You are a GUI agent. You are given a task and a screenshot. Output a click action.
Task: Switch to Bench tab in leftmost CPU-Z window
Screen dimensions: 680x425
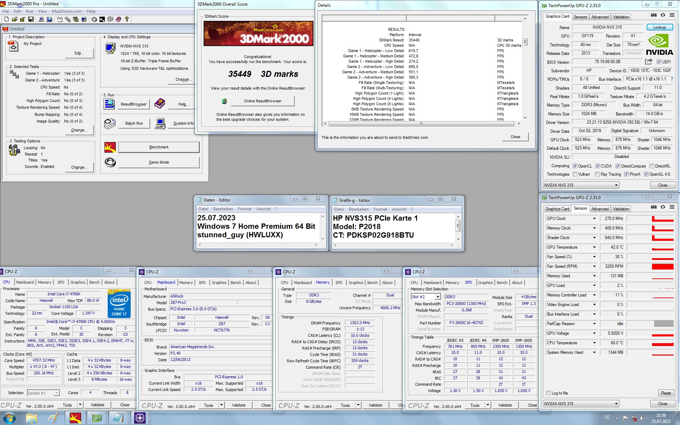[94, 282]
